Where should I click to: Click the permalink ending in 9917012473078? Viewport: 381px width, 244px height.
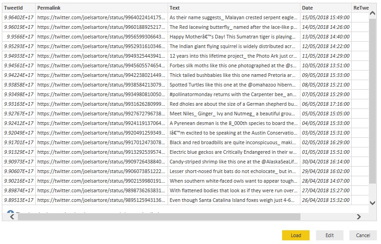(x=102, y=142)
